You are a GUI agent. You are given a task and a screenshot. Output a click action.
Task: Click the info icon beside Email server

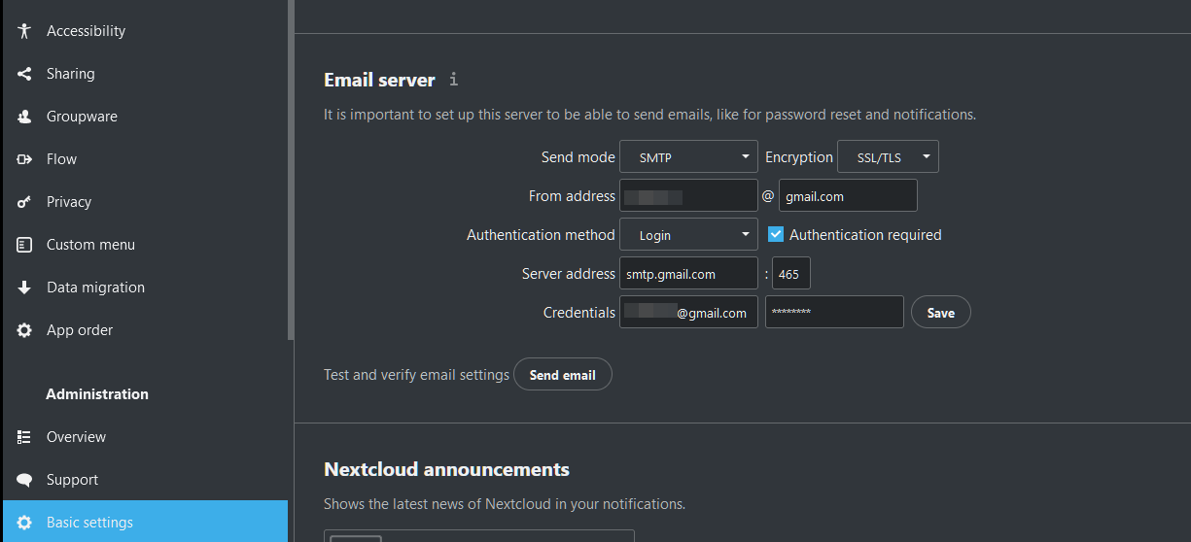pyautogui.click(x=453, y=80)
